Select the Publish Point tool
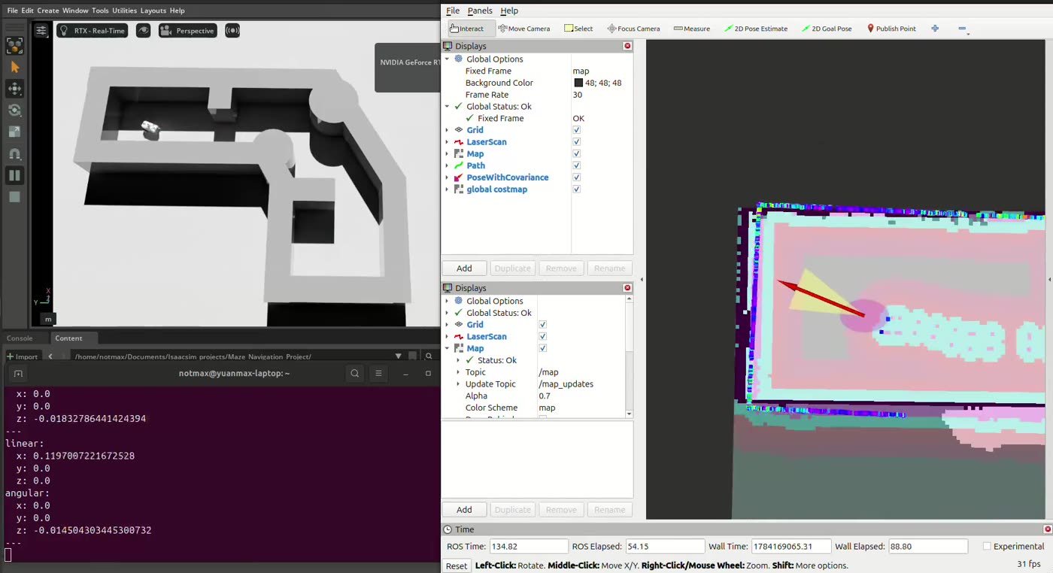Viewport: 1053px width, 573px height. tap(891, 29)
